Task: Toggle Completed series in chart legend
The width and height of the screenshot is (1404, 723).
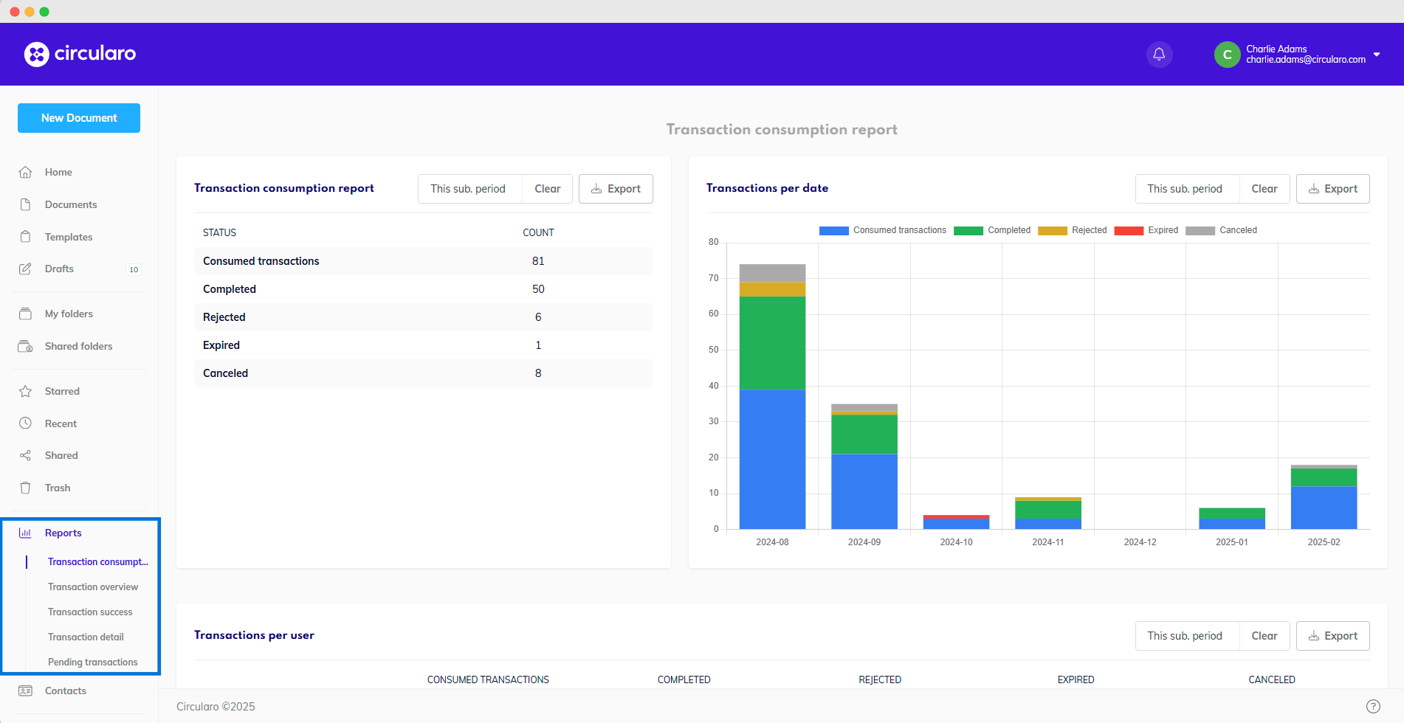Action: pos(992,230)
